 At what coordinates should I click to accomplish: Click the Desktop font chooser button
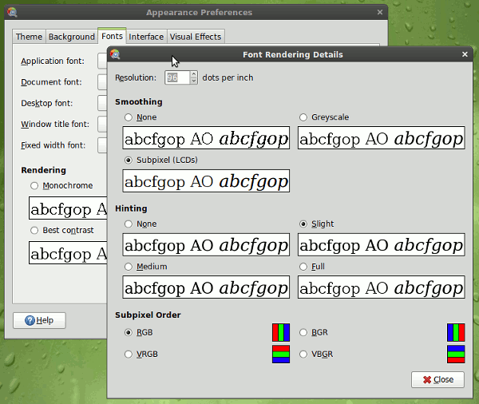[x=102, y=103]
